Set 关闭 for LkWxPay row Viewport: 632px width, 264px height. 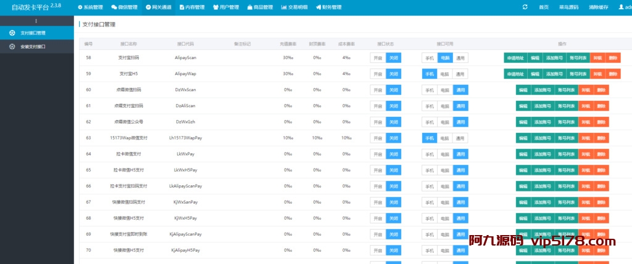point(393,154)
